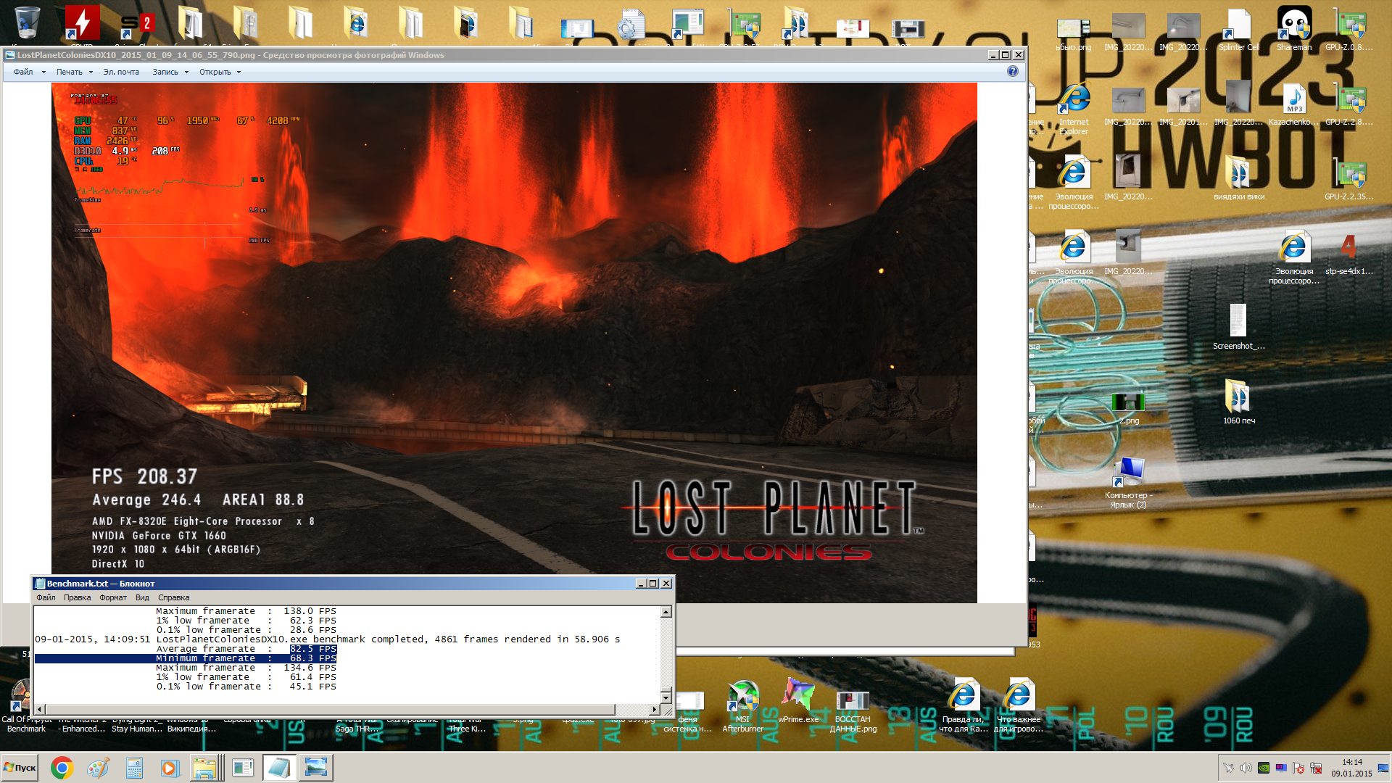The width and height of the screenshot is (1392, 783).
Task: Click the Пуск start button
Action: [20, 768]
